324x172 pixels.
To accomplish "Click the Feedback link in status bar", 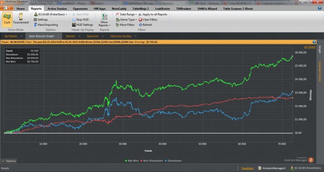I will (248, 168).
